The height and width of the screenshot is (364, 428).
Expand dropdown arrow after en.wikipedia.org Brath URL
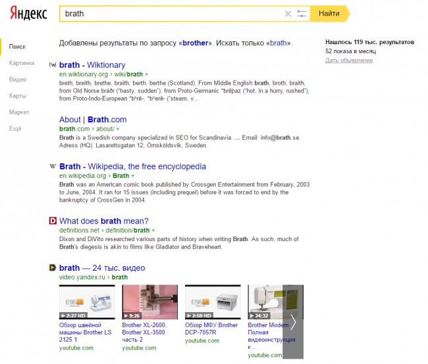134,176
